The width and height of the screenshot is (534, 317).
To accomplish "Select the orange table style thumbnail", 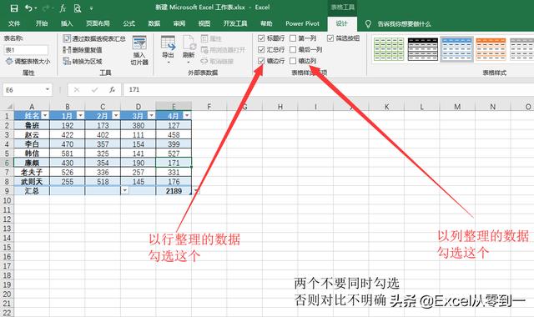I will coord(491,49).
